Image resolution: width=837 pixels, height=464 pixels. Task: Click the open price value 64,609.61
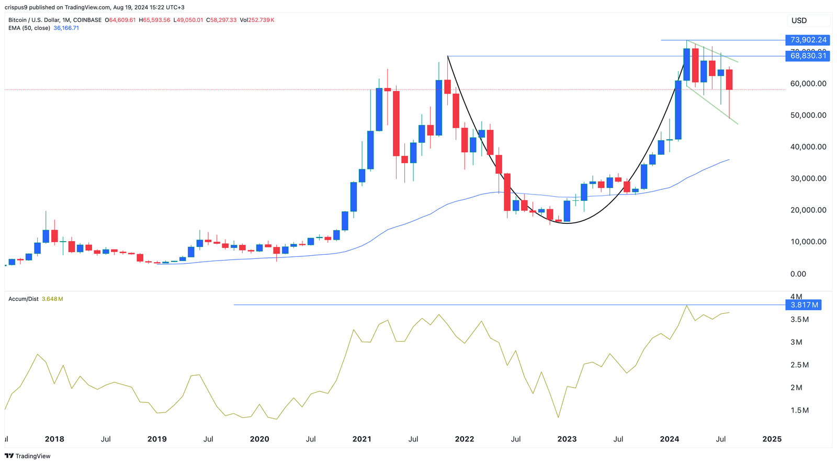pyautogui.click(x=122, y=20)
